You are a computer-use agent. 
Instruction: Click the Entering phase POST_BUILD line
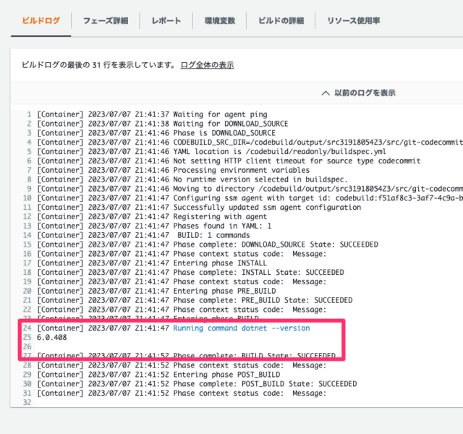[x=158, y=375]
